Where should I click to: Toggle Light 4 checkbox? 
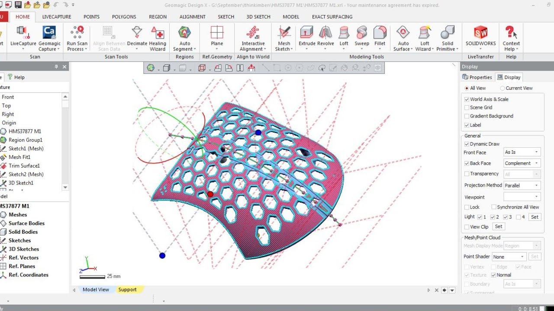pos(519,217)
